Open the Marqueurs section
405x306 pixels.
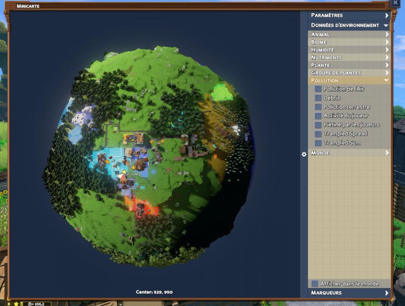click(349, 293)
